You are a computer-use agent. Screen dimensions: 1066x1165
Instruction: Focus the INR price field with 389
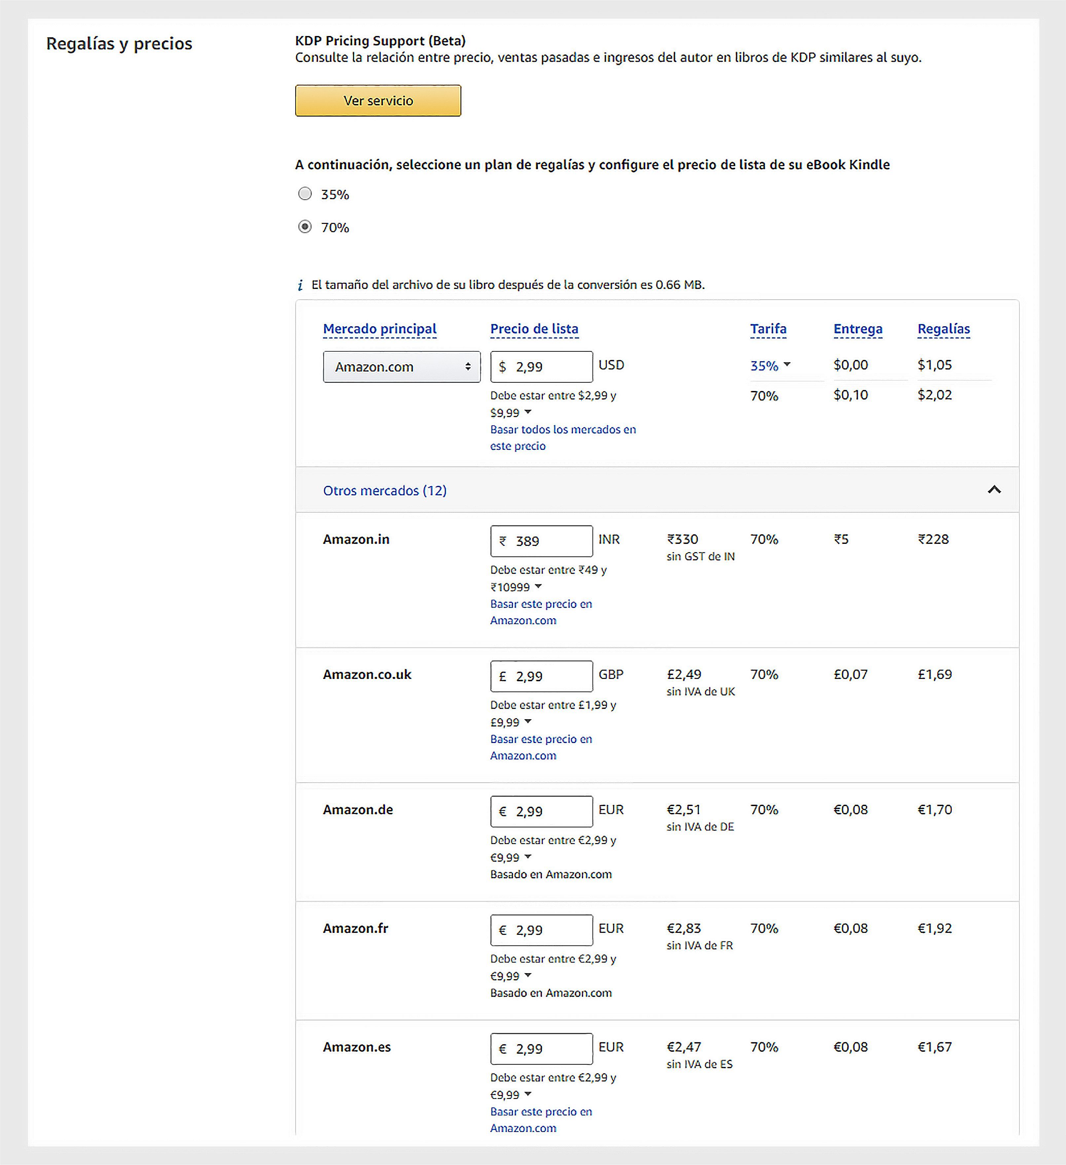click(541, 541)
